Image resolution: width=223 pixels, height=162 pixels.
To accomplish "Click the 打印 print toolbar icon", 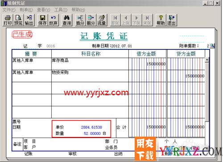I will pos(8,20).
